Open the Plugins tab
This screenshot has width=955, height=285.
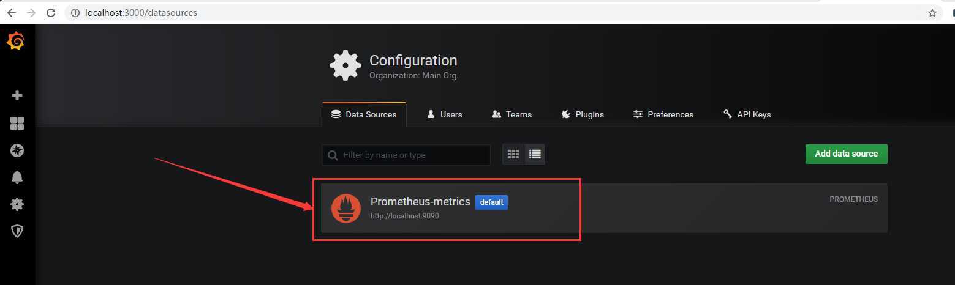tap(583, 114)
